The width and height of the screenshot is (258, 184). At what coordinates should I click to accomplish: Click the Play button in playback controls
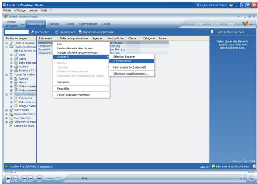click(x=8, y=178)
